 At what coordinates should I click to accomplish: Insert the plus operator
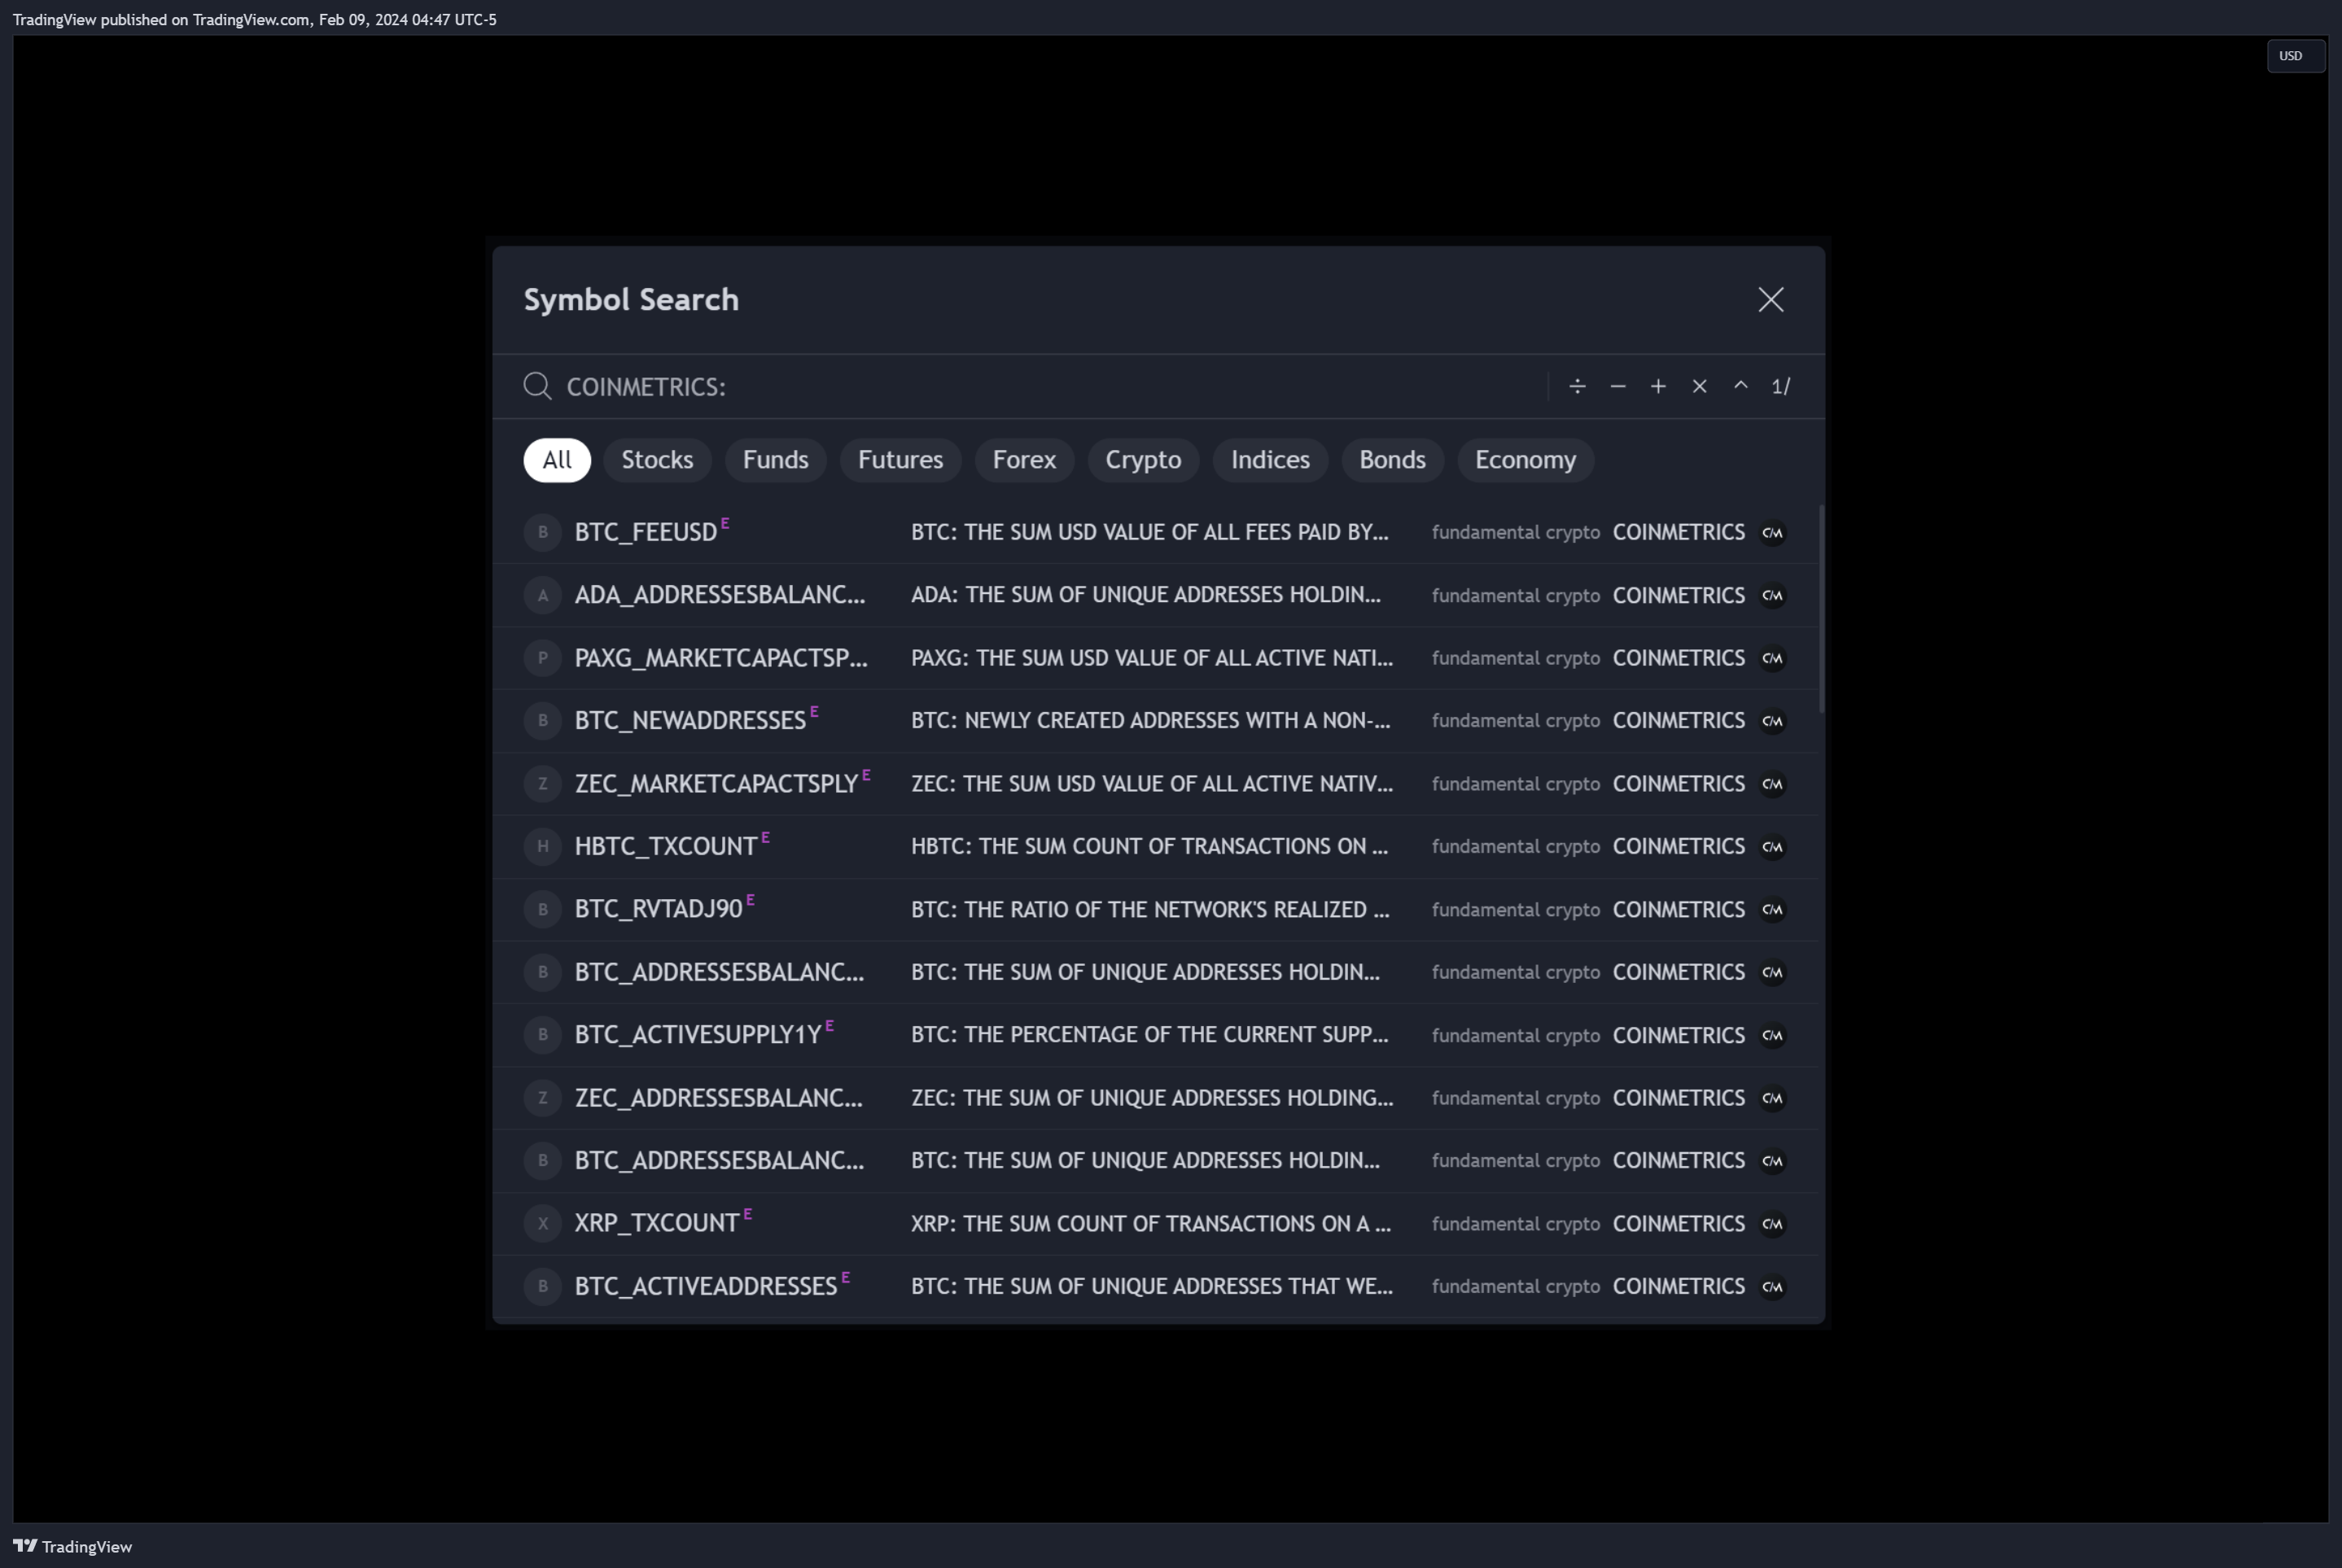pyautogui.click(x=1657, y=386)
